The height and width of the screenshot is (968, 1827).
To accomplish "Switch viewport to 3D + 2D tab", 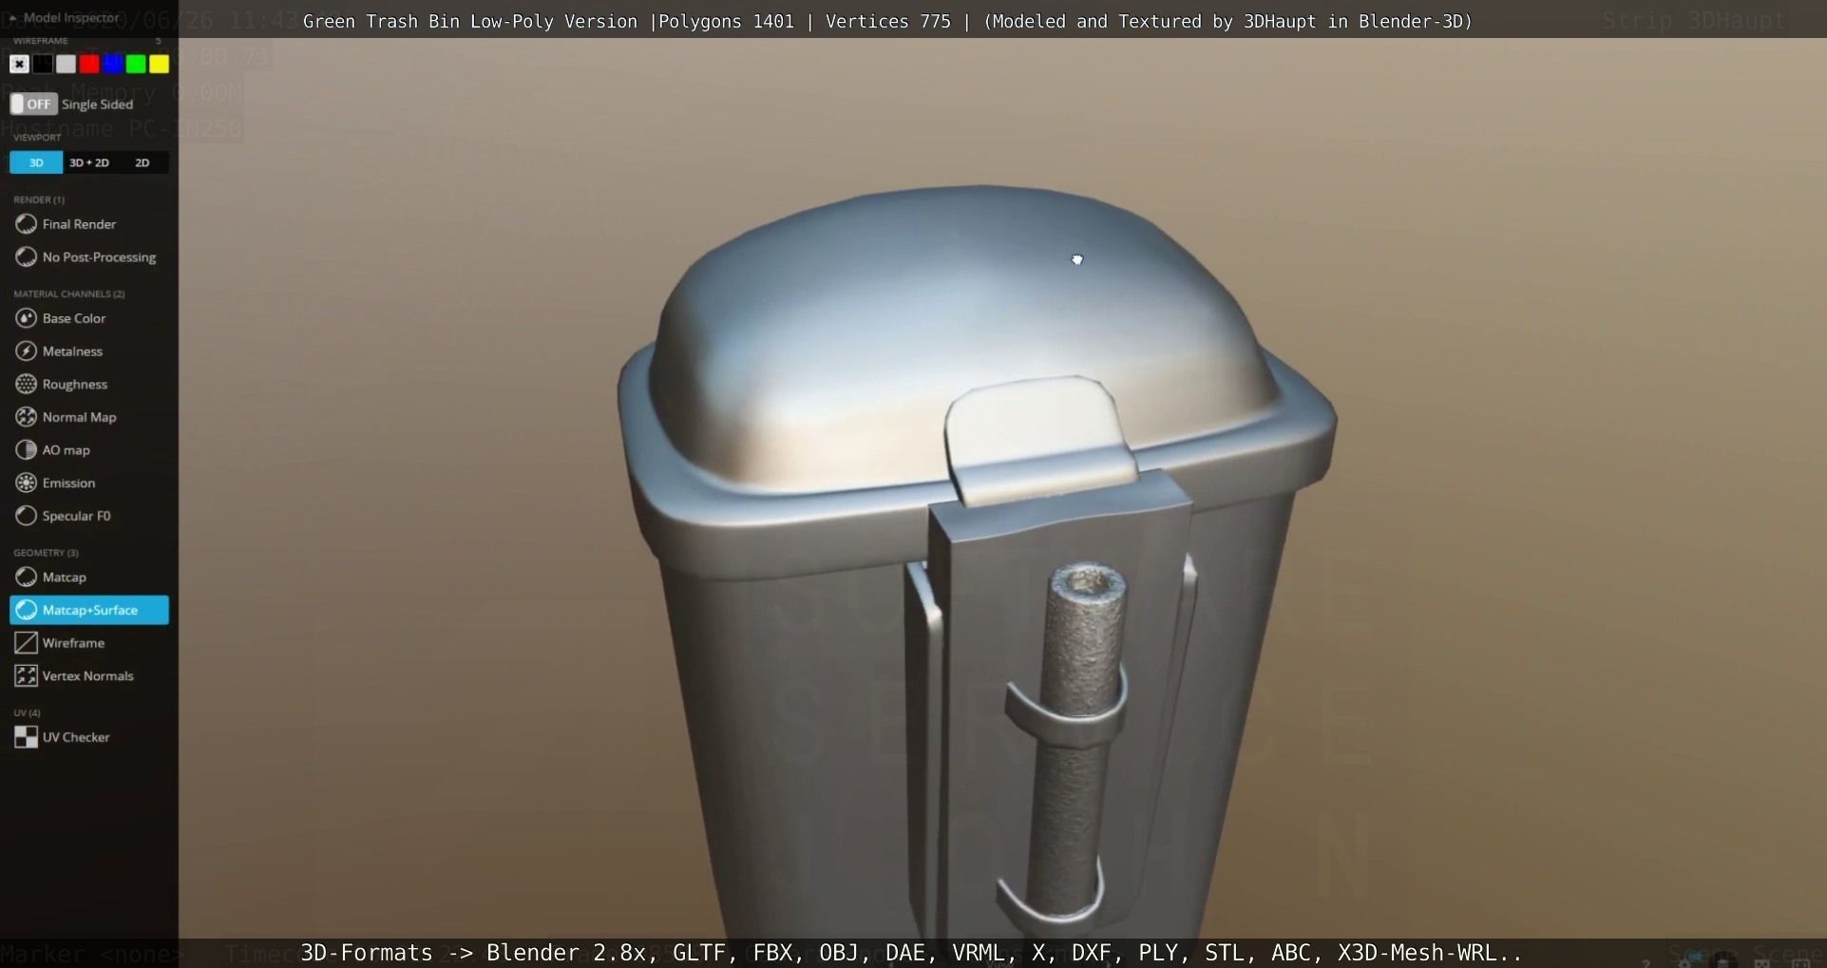I will (89, 162).
